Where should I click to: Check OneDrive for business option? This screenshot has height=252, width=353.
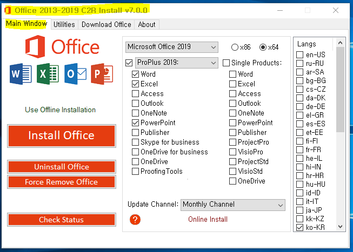point(135,152)
